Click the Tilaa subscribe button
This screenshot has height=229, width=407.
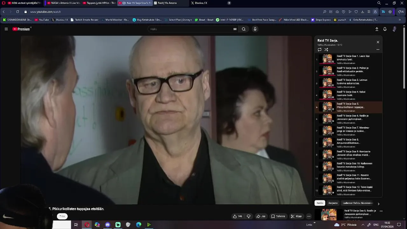click(x=62, y=216)
